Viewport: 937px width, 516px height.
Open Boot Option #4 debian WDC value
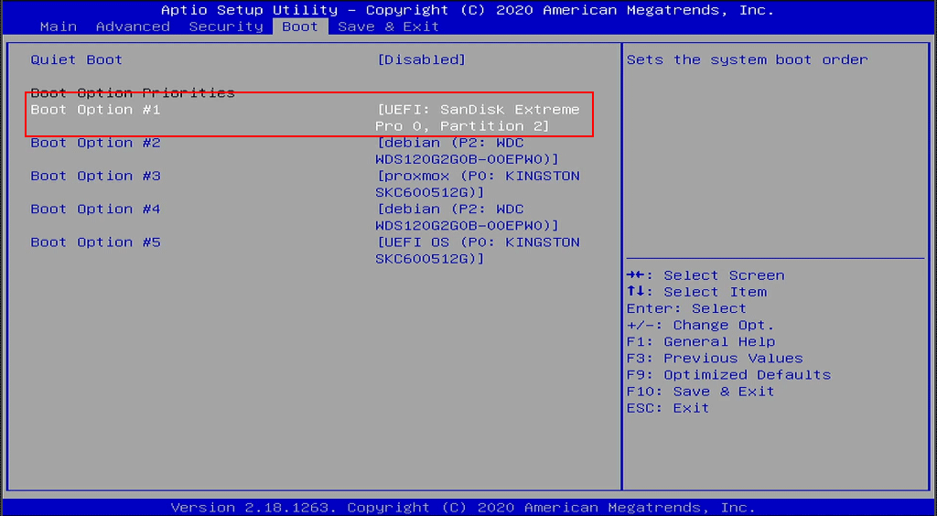pyautogui.click(x=468, y=218)
